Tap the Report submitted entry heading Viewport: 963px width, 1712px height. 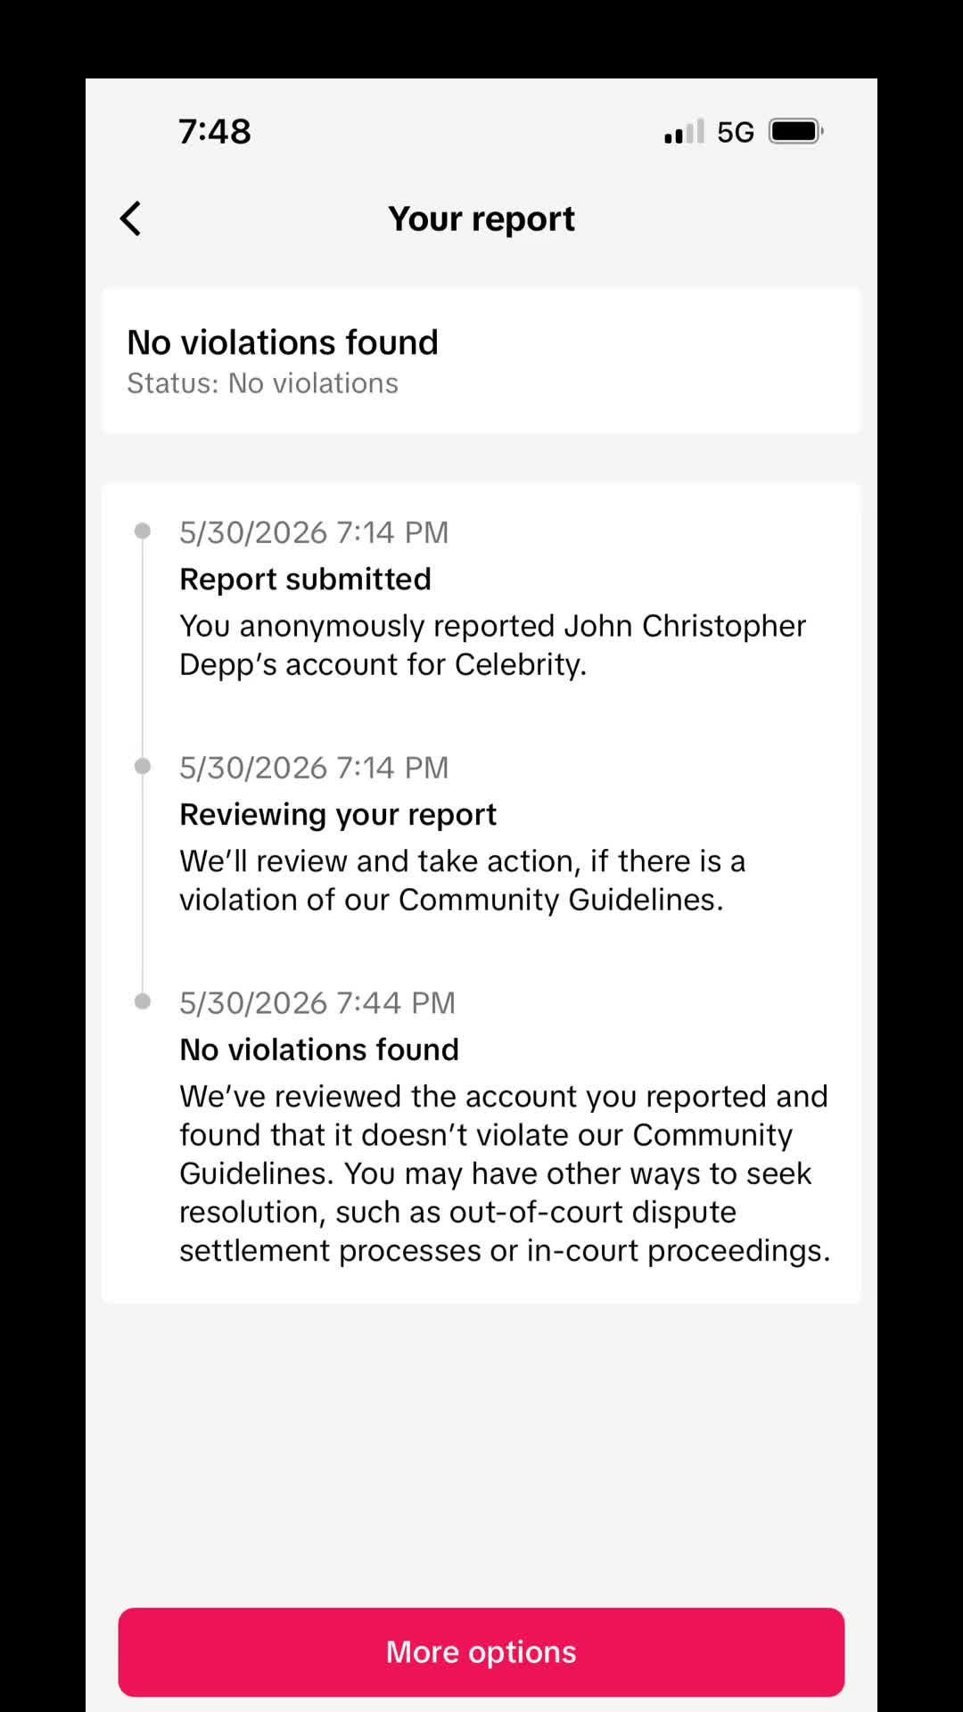point(305,579)
